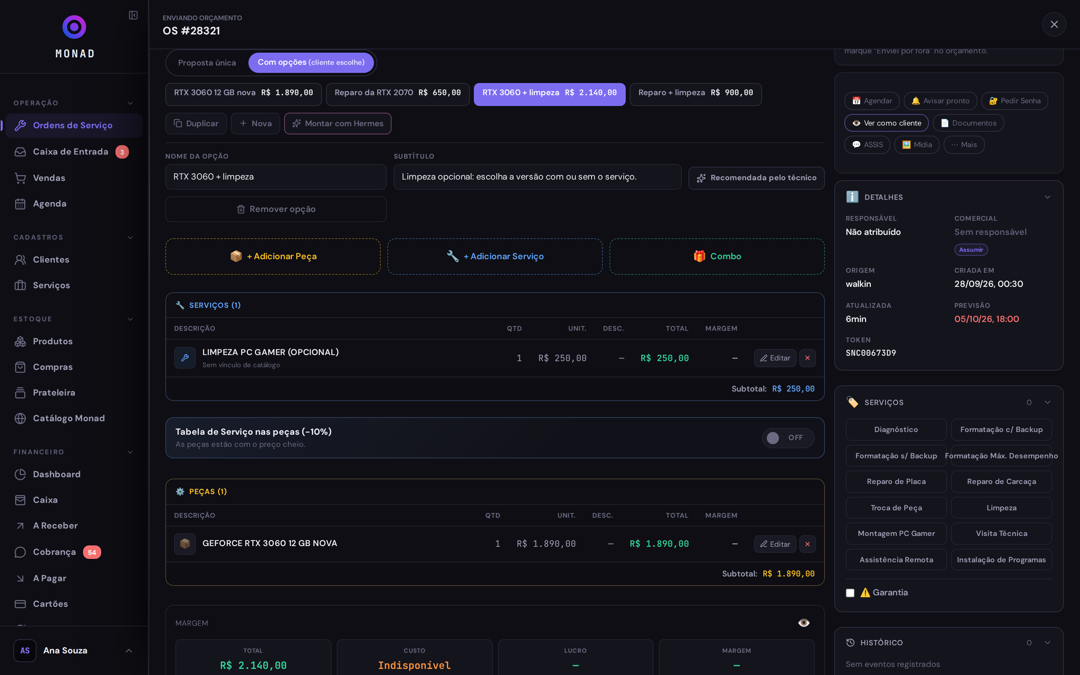Screen dimensions: 1080x675
Task: Collapse the sidebar panel icon
Action: pos(133,15)
